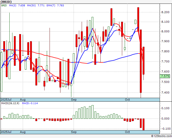Select the EMA(7) value 7.783
The width and height of the screenshot is (172, 138).
coord(60,6)
